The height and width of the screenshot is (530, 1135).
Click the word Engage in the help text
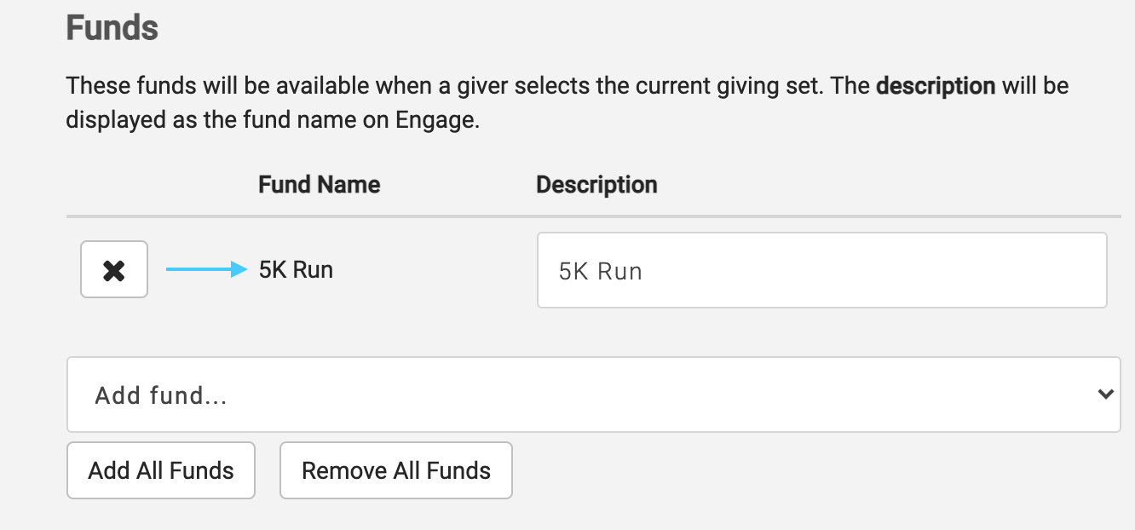pyautogui.click(x=435, y=120)
